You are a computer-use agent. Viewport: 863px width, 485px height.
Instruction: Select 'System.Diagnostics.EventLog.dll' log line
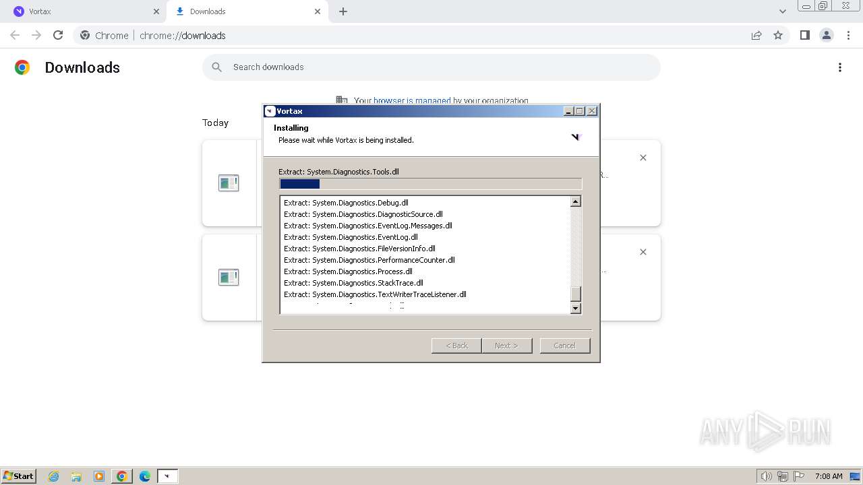(351, 237)
